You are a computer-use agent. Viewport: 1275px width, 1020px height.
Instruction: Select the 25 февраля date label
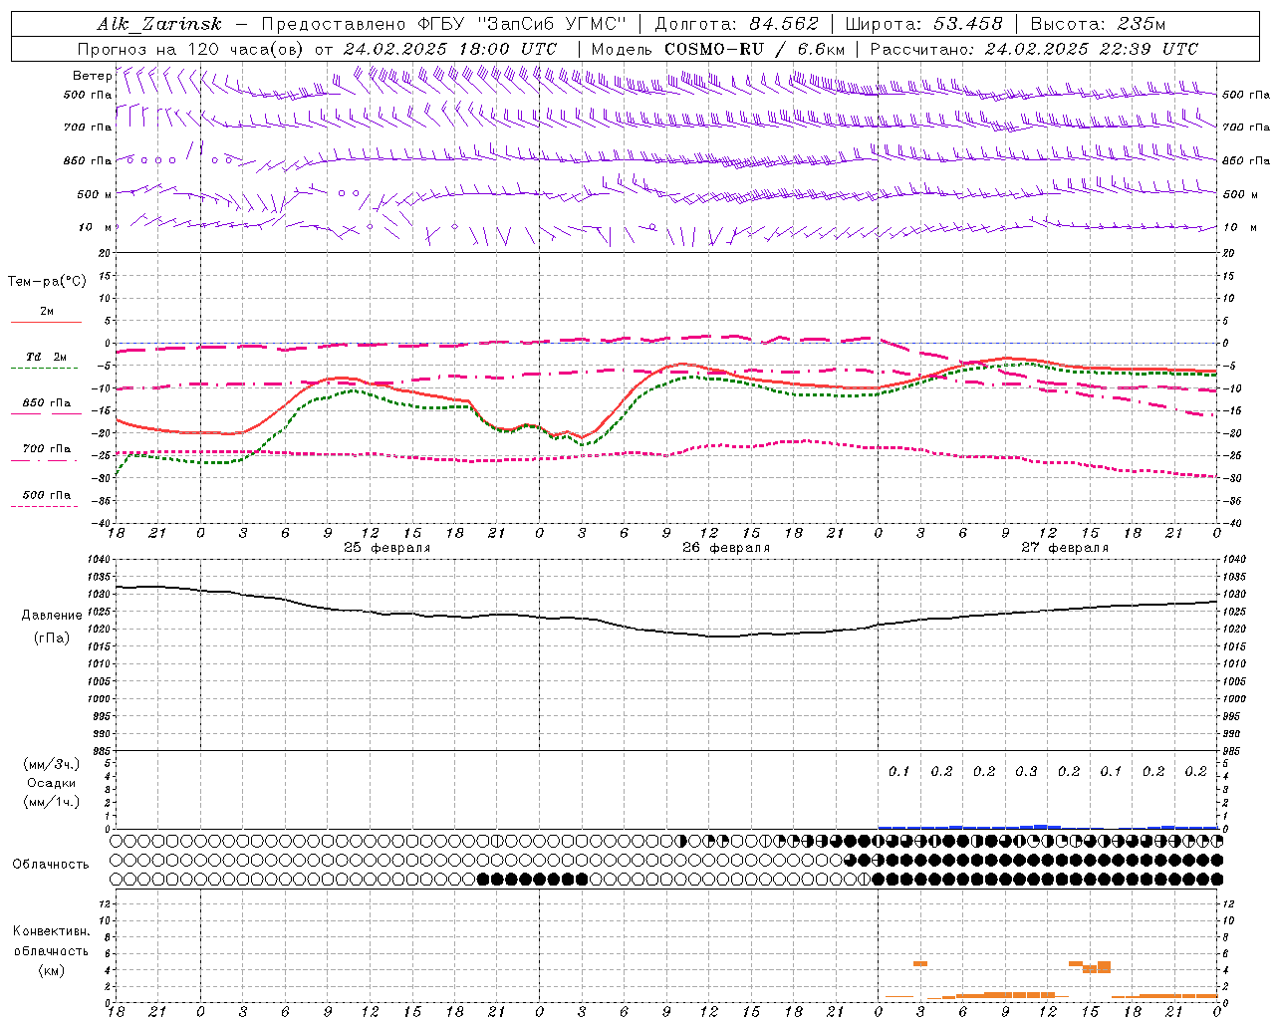point(386,548)
